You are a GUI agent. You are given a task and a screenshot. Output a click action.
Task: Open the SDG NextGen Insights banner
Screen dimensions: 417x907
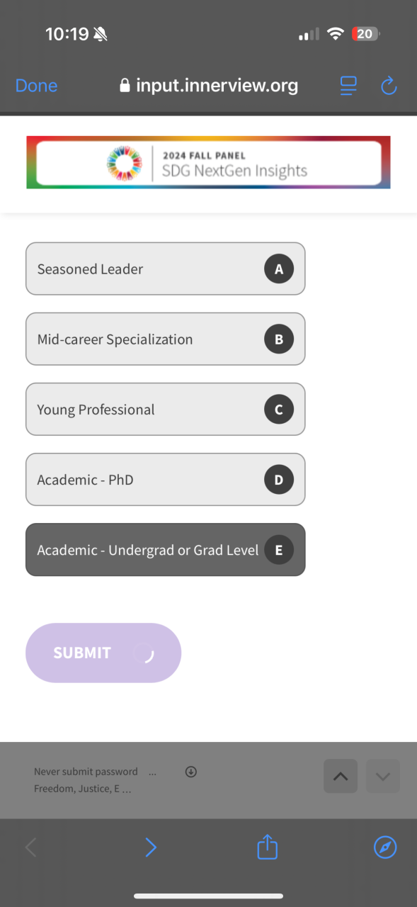tap(208, 162)
